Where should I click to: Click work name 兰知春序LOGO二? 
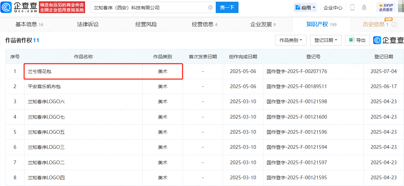(46, 163)
